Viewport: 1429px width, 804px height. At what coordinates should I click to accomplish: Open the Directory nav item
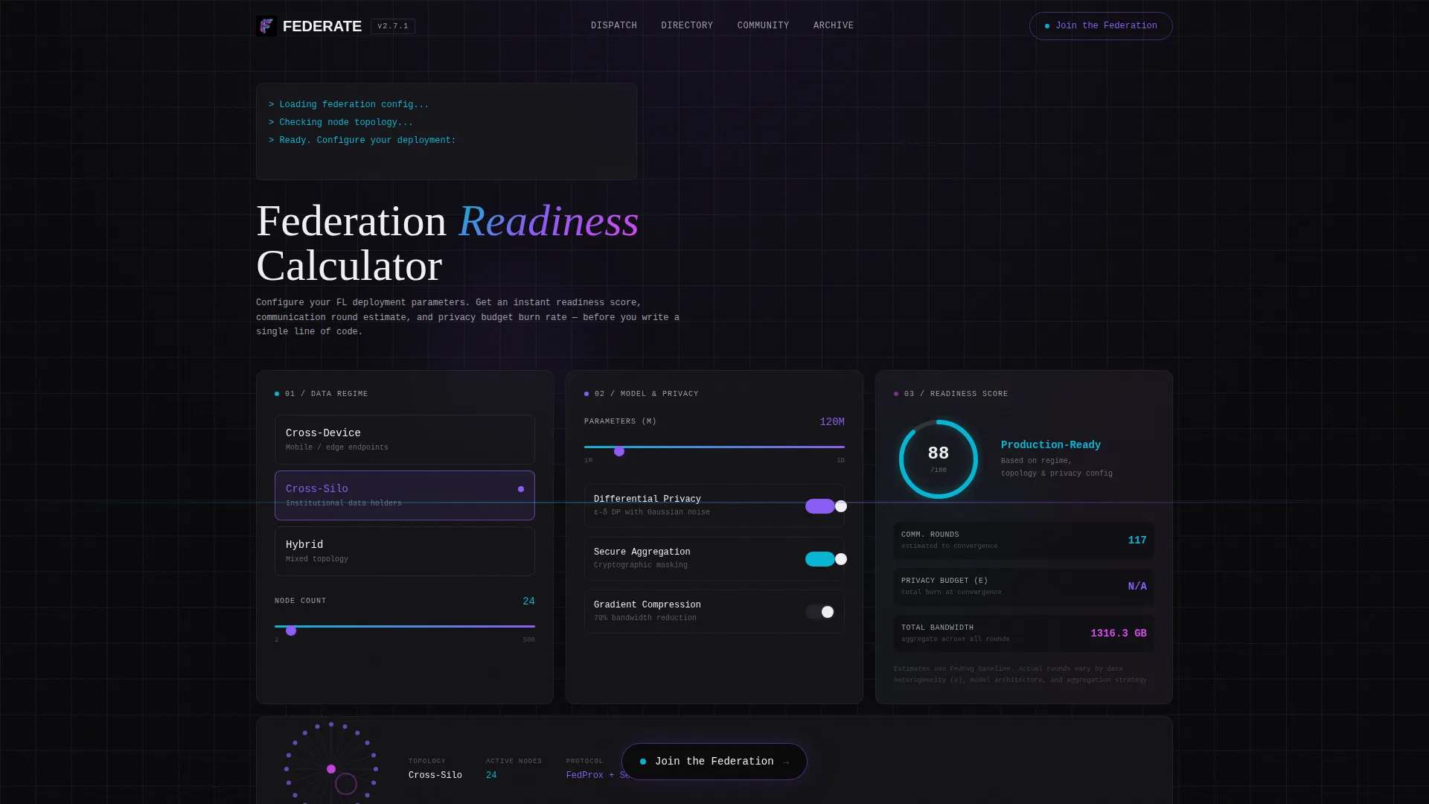(687, 25)
